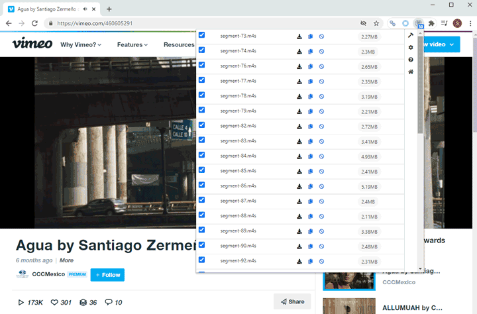
Task: Uncheck segment-86.m4s checkbox
Action: (x=201, y=185)
